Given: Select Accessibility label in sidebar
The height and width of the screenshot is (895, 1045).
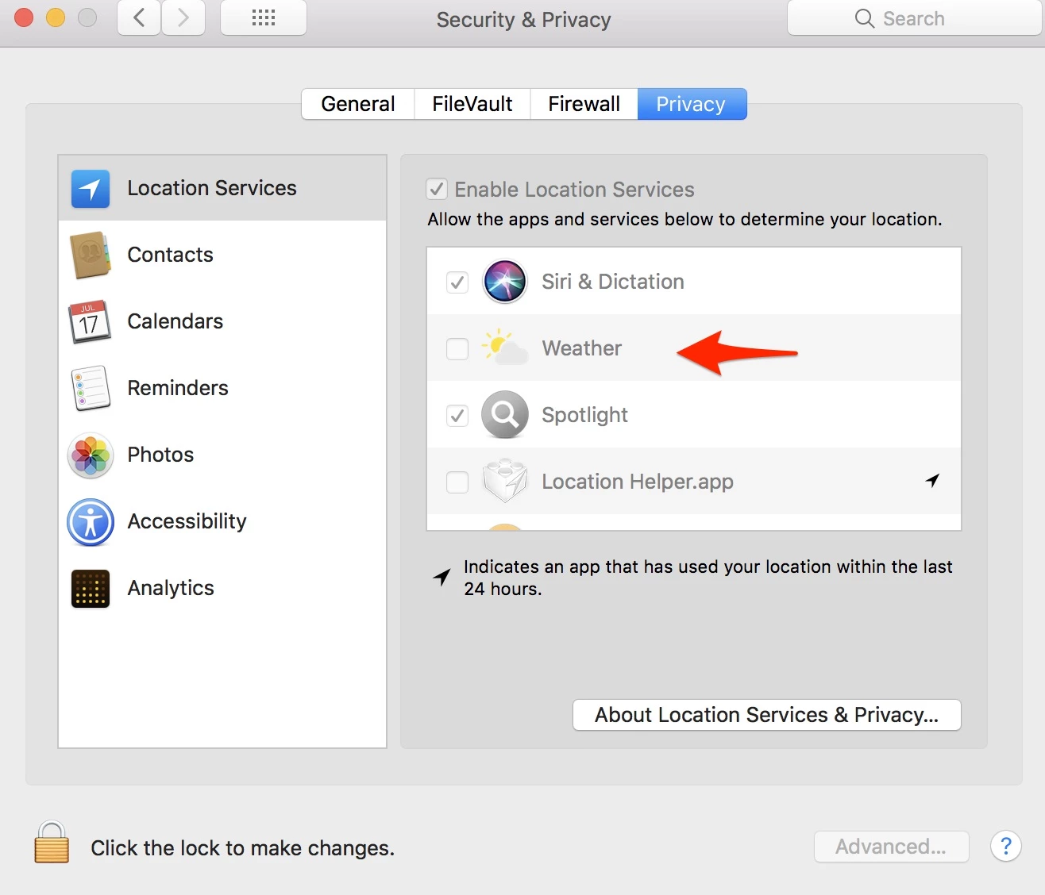Looking at the screenshot, I should tap(187, 521).
